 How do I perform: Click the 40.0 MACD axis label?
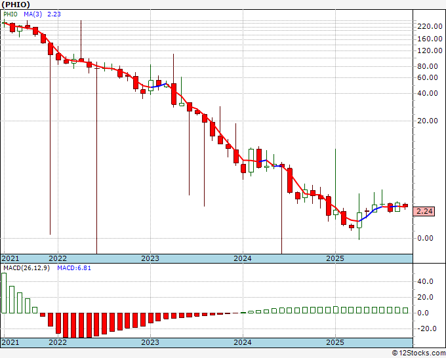point(425,281)
